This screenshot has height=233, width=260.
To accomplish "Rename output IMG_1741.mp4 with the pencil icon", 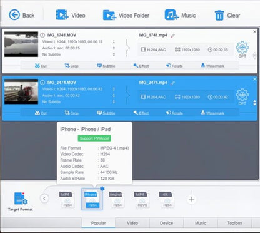I will point(172,36).
